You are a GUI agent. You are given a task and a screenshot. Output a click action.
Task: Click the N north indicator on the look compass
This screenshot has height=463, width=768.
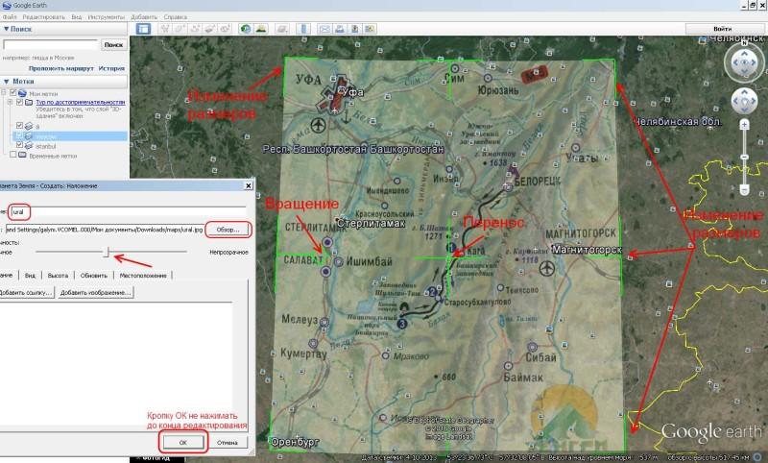click(x=744, y=43)
